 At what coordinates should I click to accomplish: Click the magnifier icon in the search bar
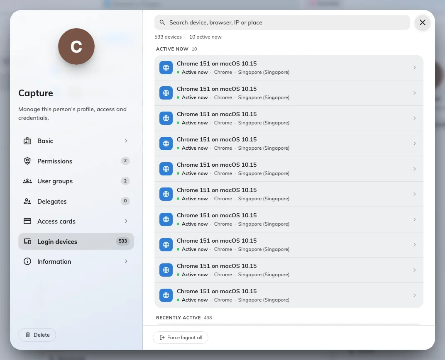click(x=162, y=22)
